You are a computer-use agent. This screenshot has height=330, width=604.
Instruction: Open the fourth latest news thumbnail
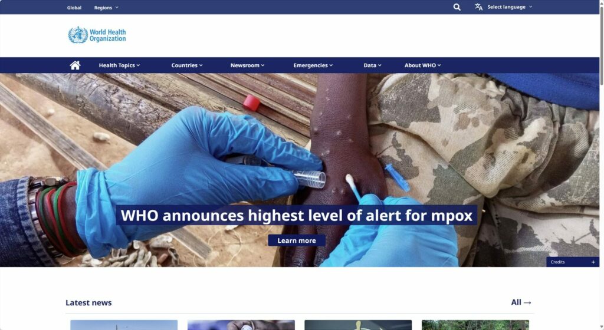[x=475, y=325]
